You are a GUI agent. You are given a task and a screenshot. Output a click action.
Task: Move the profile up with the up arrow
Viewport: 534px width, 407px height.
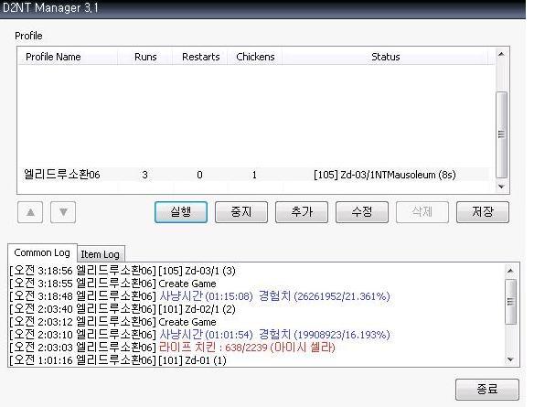(x=30, y=212)
